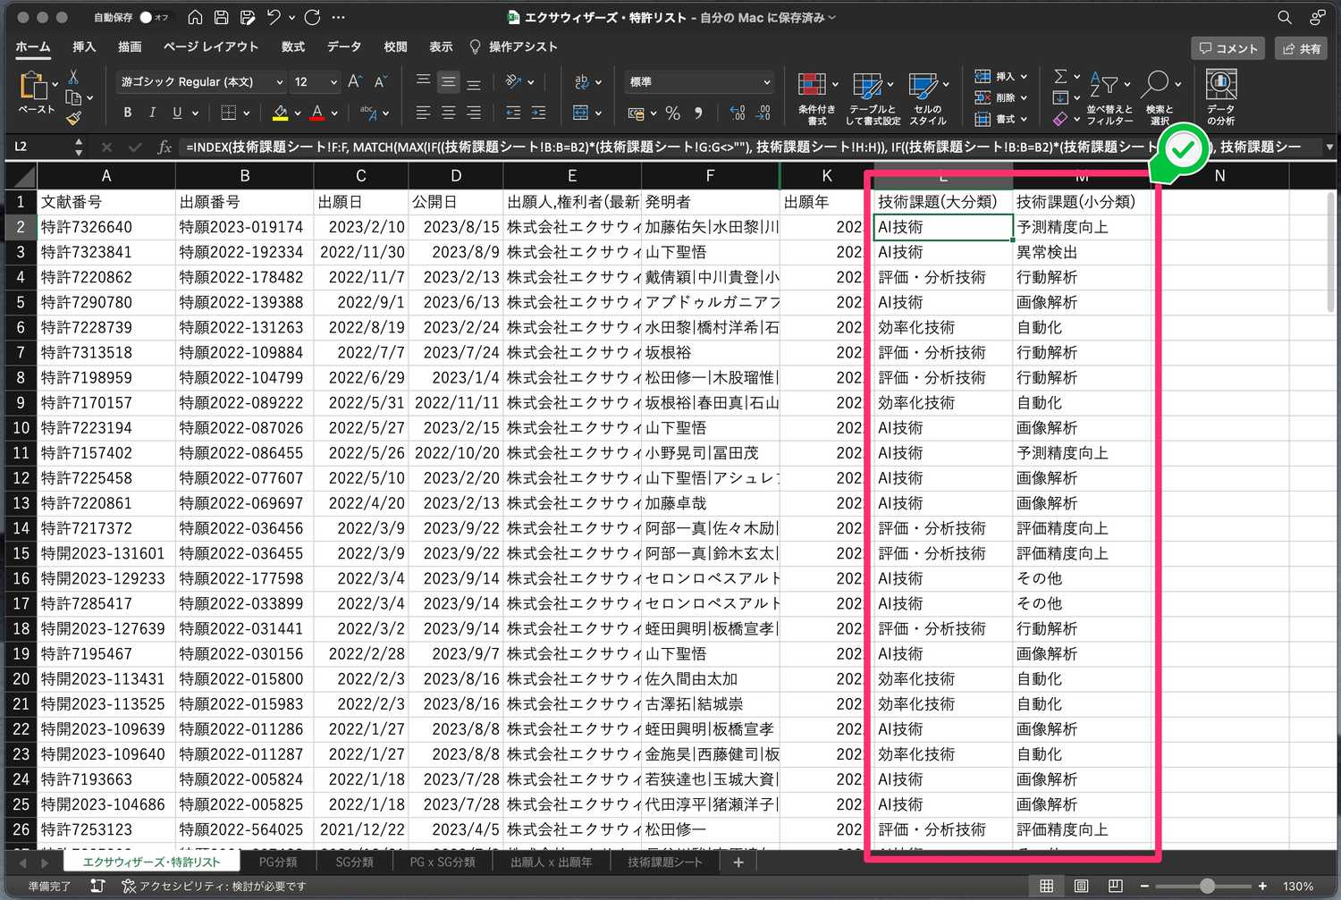Switch to the 数式 ribbon tab
1341x900 pixels.
pyautogui.click(x=293, y=46)
